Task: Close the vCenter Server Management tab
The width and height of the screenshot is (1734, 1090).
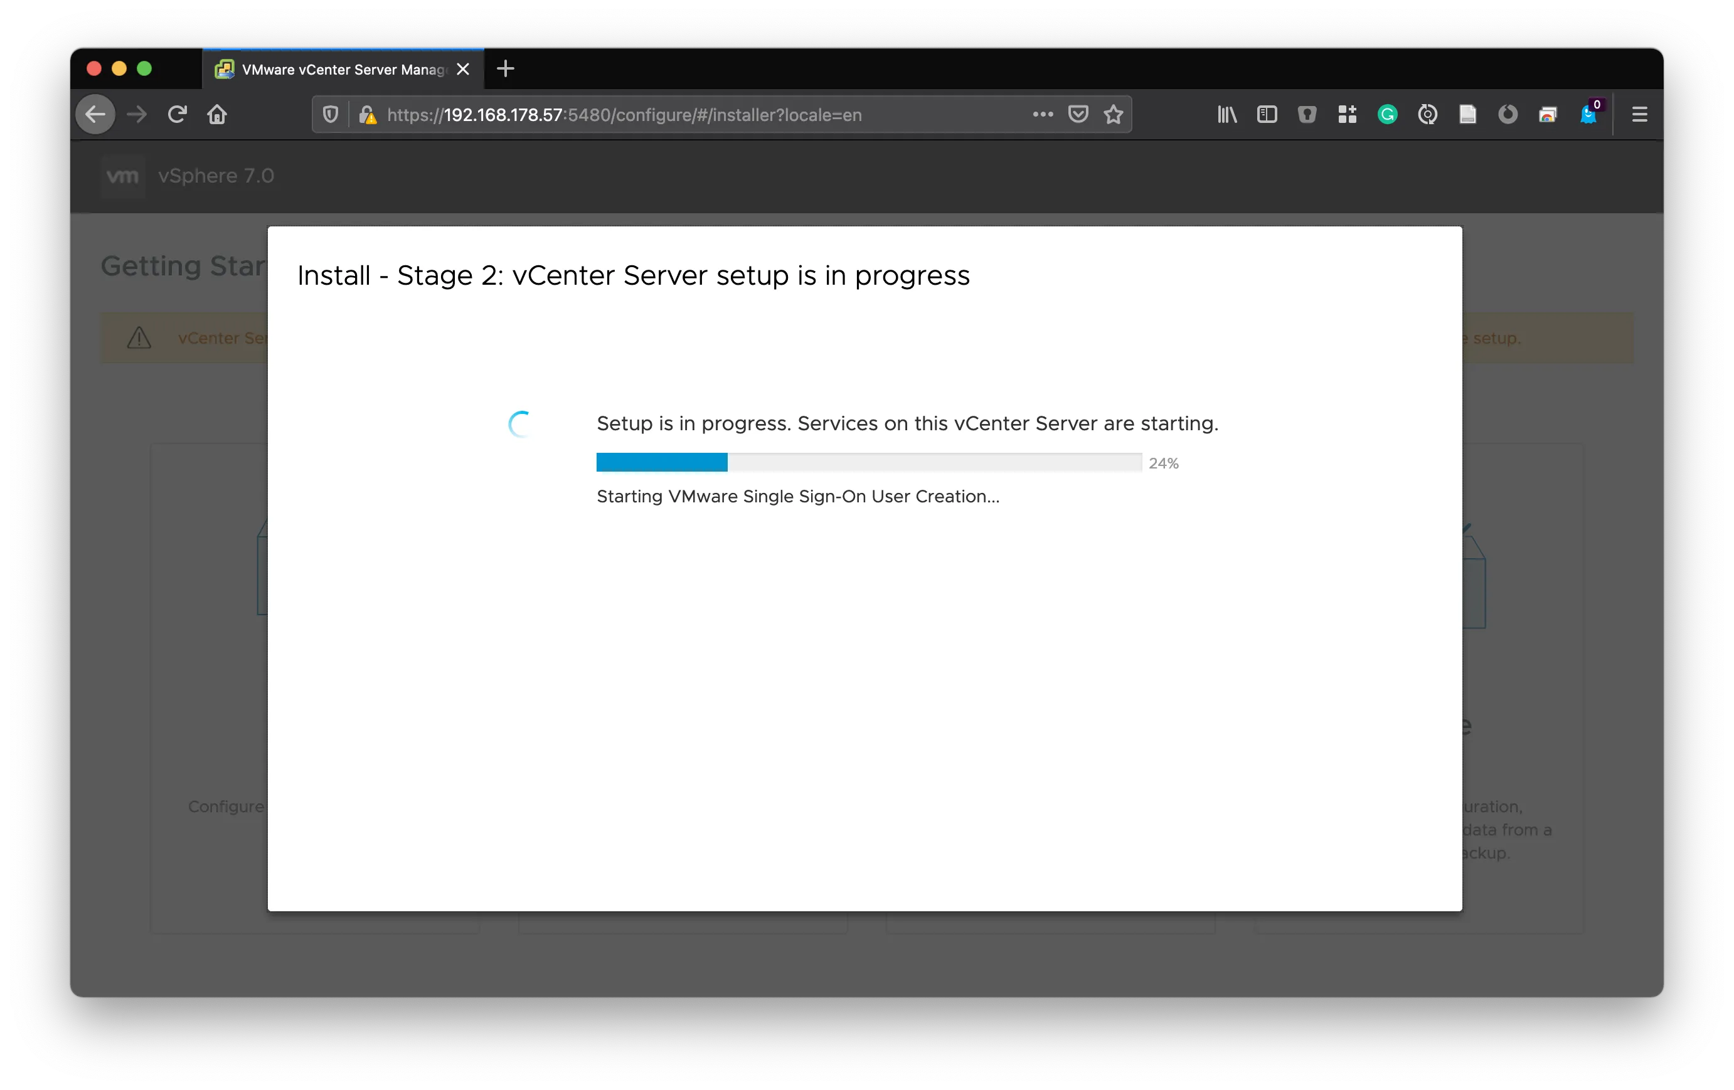Action: point(463,70)
